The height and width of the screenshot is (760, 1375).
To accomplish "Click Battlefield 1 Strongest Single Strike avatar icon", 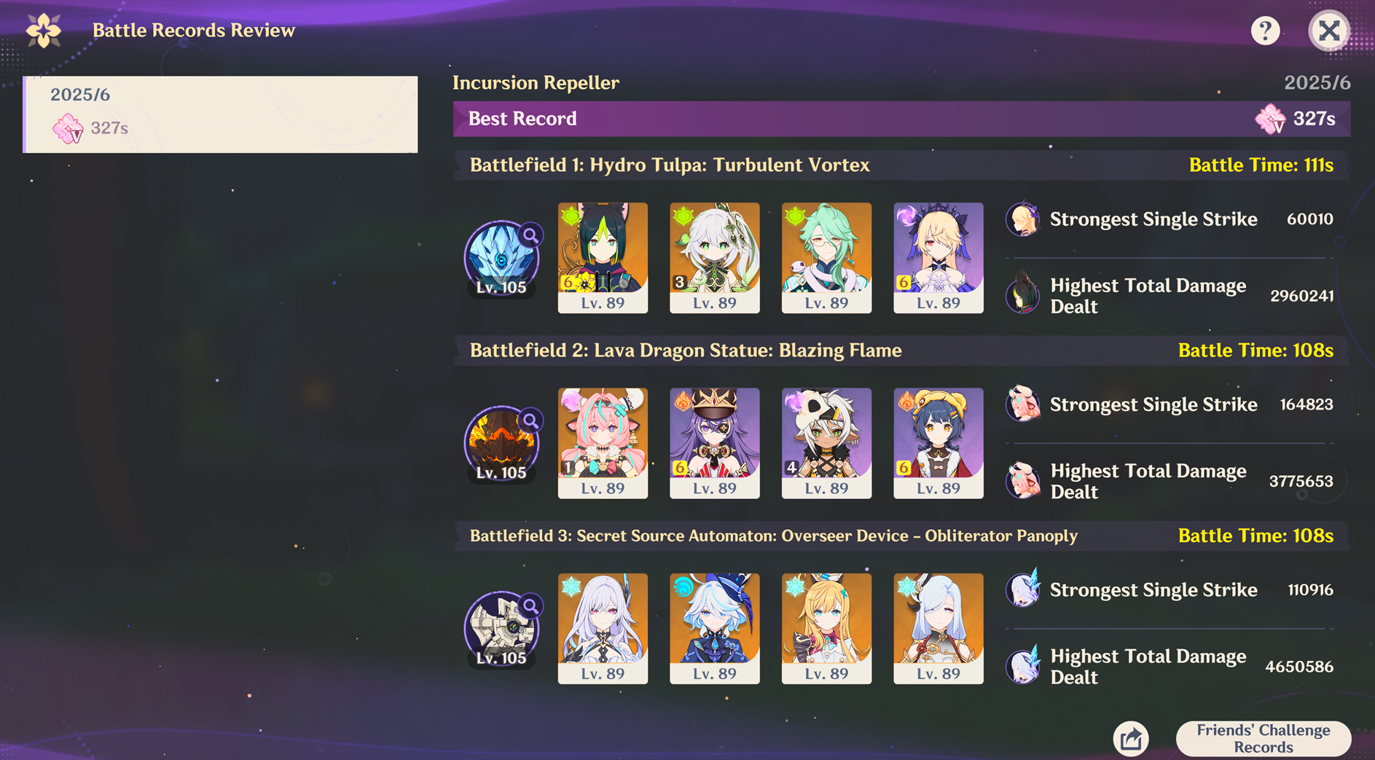I will tap(1023, 219).
